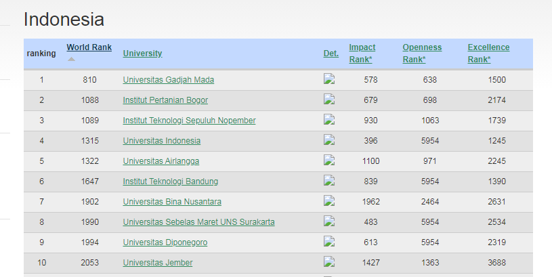This screenshot has height=277, width=552.
Task: Click the Det. column header
Action: 331,53
